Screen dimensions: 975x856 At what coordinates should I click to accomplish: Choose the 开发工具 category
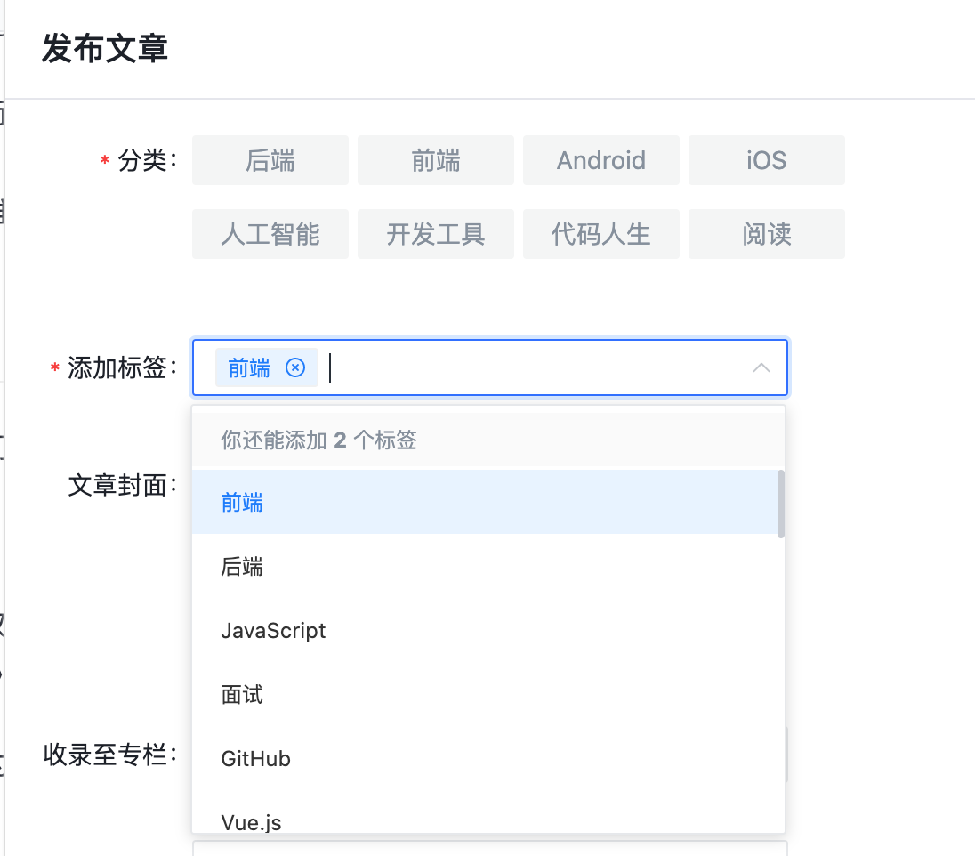(436, 234)
